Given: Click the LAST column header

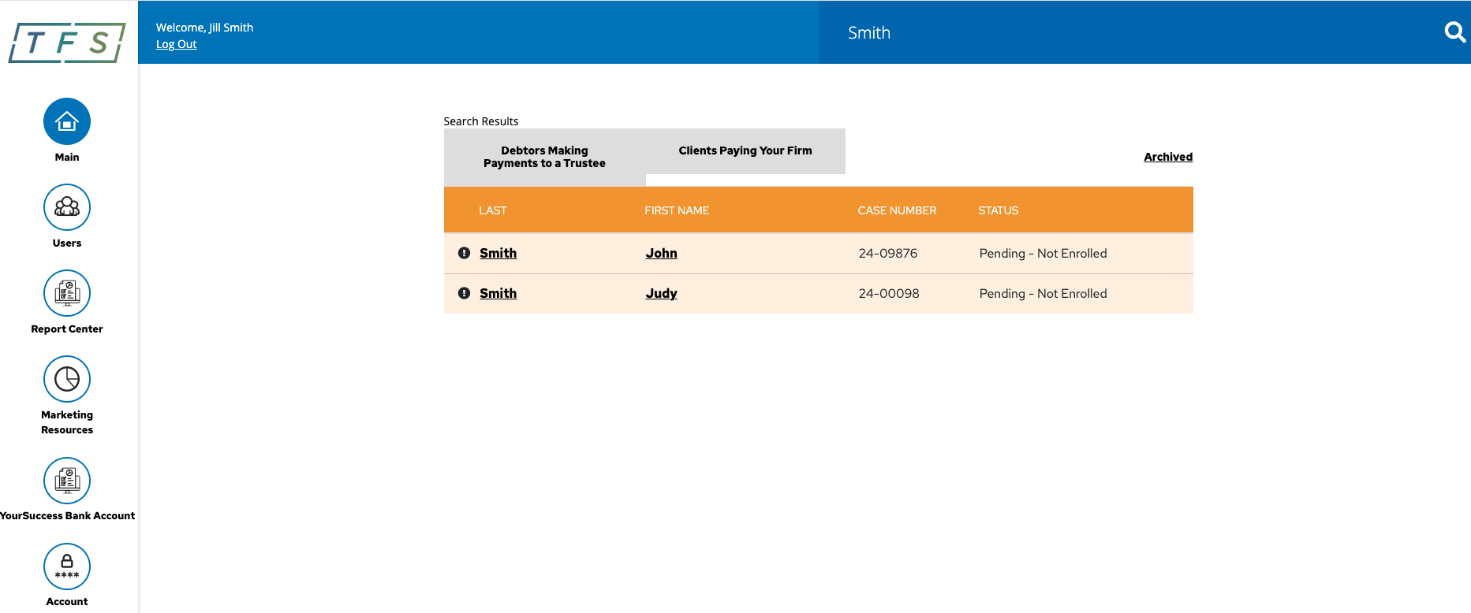Looking at the screenshot, I should [492, 210].
